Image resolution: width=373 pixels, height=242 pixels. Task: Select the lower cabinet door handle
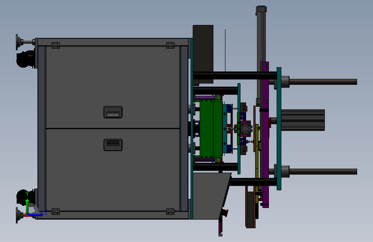(x=113, y=145)
